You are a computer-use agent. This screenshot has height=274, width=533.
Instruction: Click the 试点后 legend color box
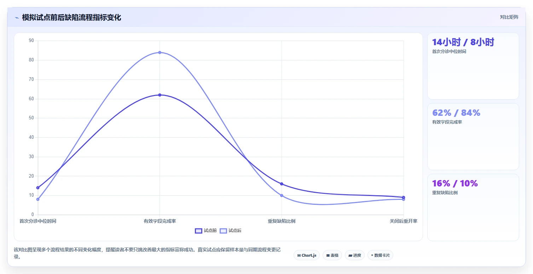[x=223, y=231]
